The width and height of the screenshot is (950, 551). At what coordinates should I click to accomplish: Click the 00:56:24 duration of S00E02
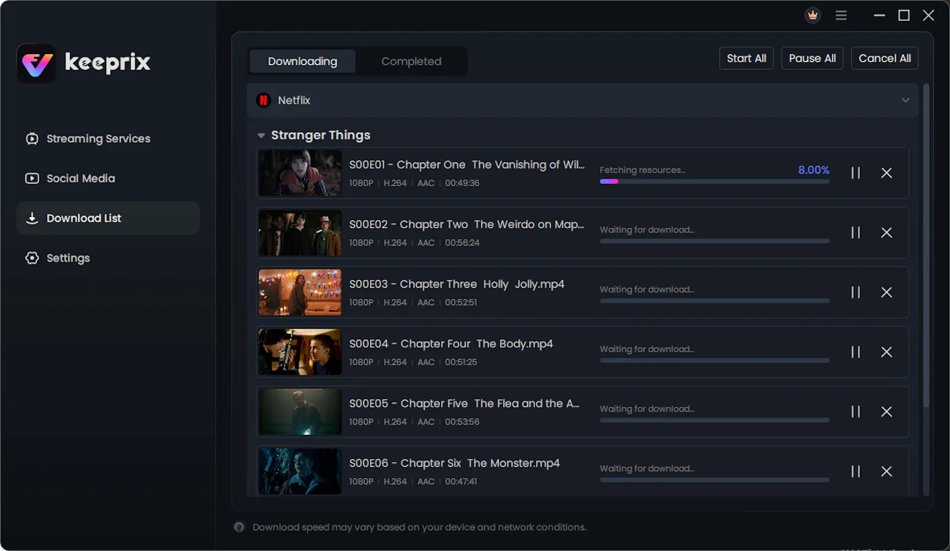coord(462,243)
